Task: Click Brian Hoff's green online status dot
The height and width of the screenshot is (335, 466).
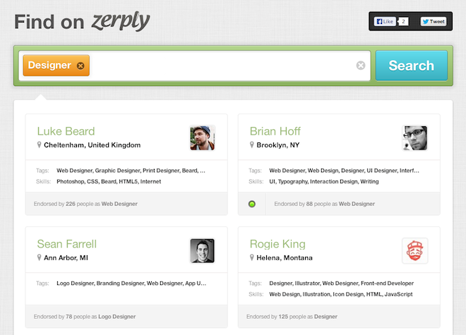Action: click(x=252, y=204)
